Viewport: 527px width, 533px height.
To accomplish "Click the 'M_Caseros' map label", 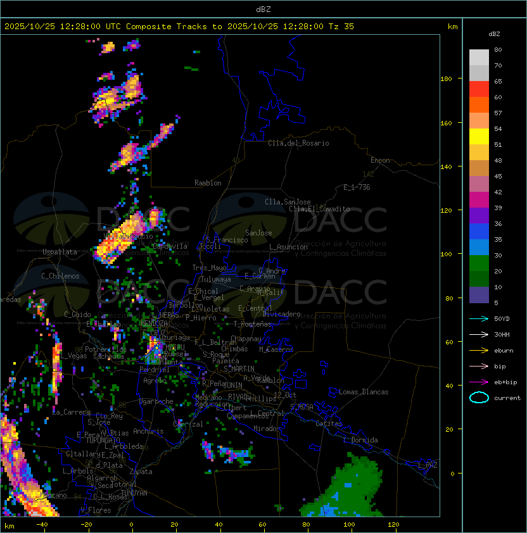I will tap(276, 349).
